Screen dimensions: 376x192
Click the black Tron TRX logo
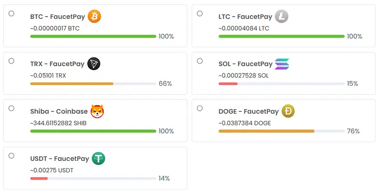94,64
